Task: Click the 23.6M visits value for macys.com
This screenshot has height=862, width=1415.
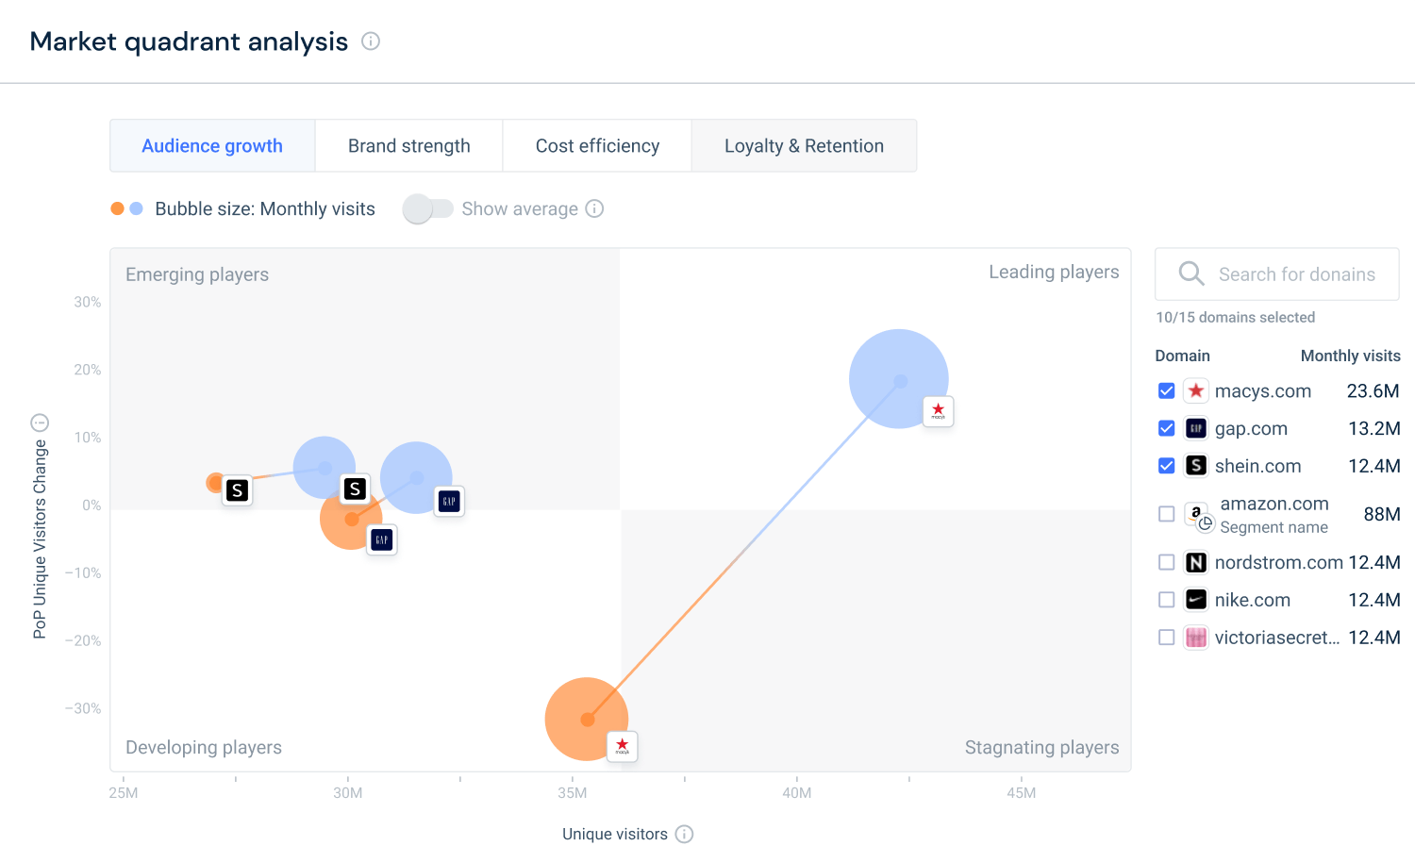Action: tap(1373, 390)
